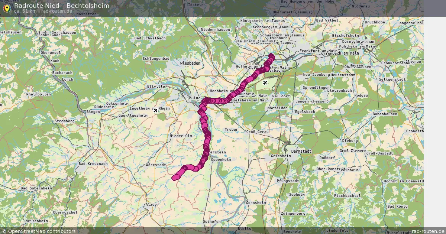Click the Wörrstadt town label
The width and height of the screenshot is (446, 234).
157,165
